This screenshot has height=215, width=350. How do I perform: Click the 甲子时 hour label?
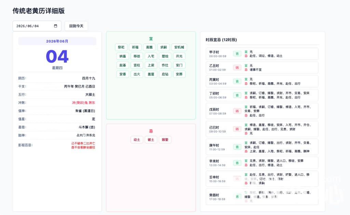214,52
